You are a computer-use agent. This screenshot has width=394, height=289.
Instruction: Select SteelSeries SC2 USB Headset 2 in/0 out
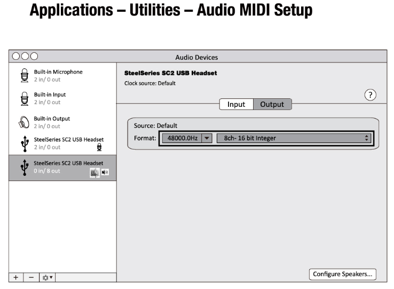[62, 143]
